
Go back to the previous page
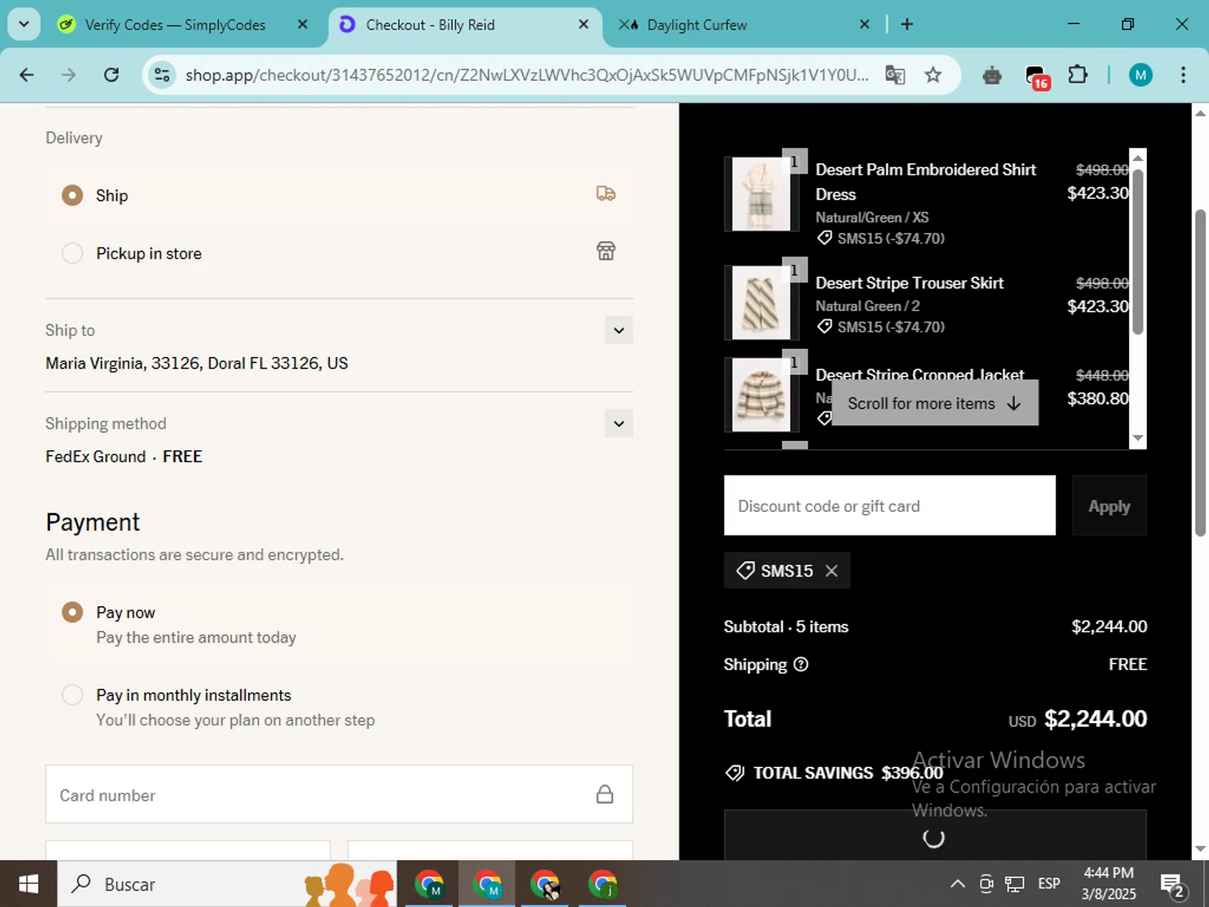[27, 75]
